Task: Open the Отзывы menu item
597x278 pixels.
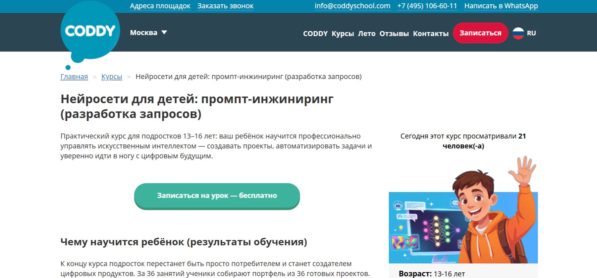Action: [x=394, y=34]
